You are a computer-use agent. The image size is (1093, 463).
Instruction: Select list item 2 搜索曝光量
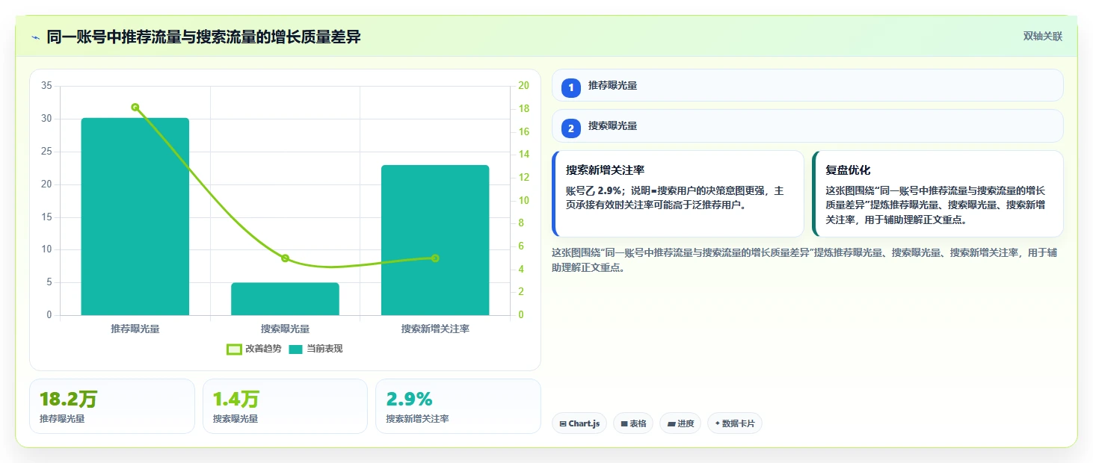pos(807,125)
